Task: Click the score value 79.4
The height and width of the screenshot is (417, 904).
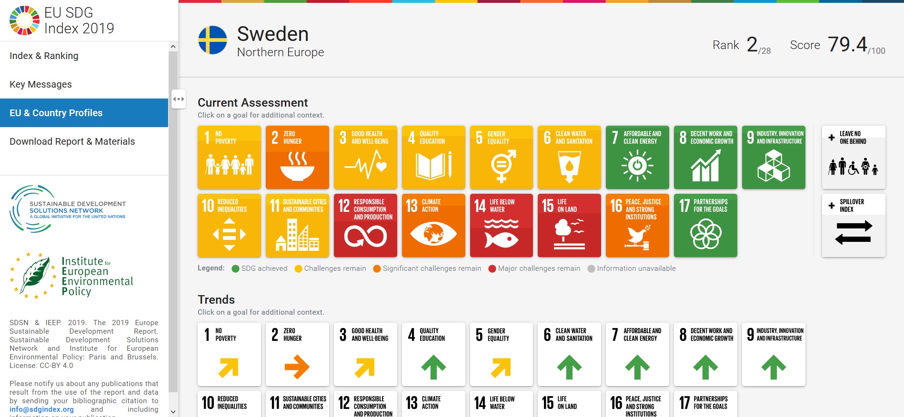Action: (847, 44)
